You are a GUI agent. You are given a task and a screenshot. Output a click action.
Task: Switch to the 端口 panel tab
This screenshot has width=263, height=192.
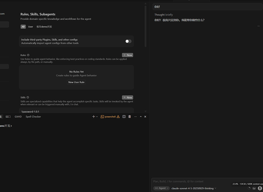[8, 116]
